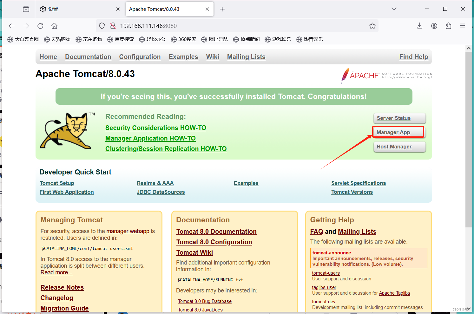Open the Firefox hamburger menu
Viewport: 474px width, 314px height.
(463, 26)
